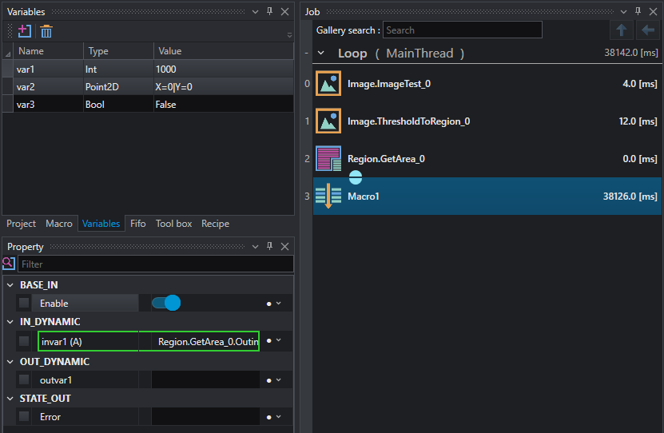
Task: Pin the Variables panel
Action: [x=270, y=11]
